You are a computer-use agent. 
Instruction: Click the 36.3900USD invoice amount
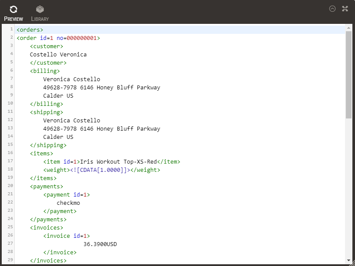[100, 244]
